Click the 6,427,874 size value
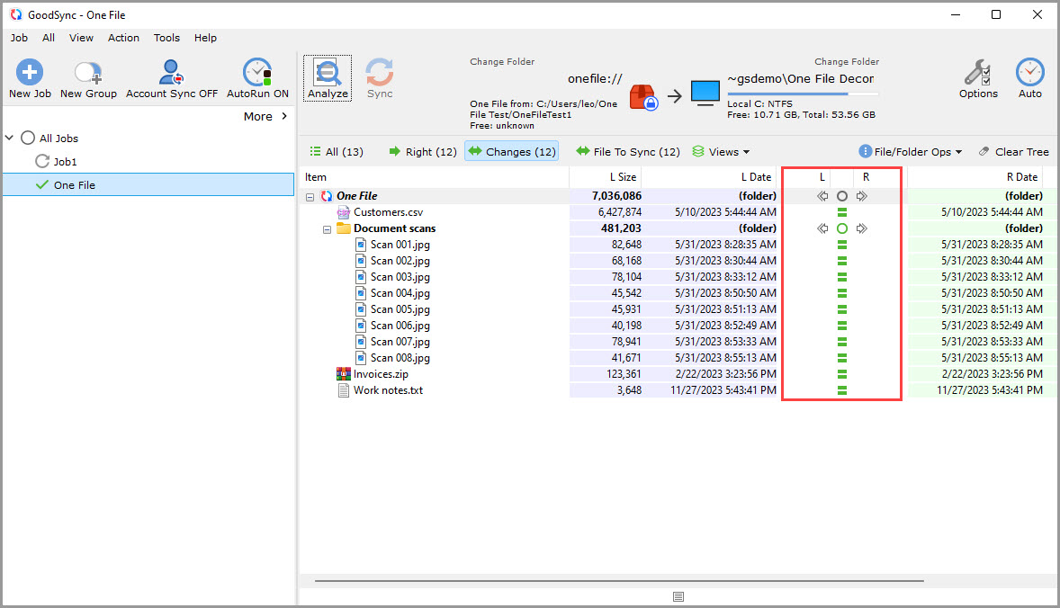Screen dimensions: 1060x608 (x=620, y=212)
